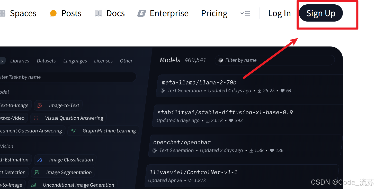Click 'Updated 4 days ago' text
Image resolution: width=375 pixels, height=189 pixels.
click(x=229, y=91)
